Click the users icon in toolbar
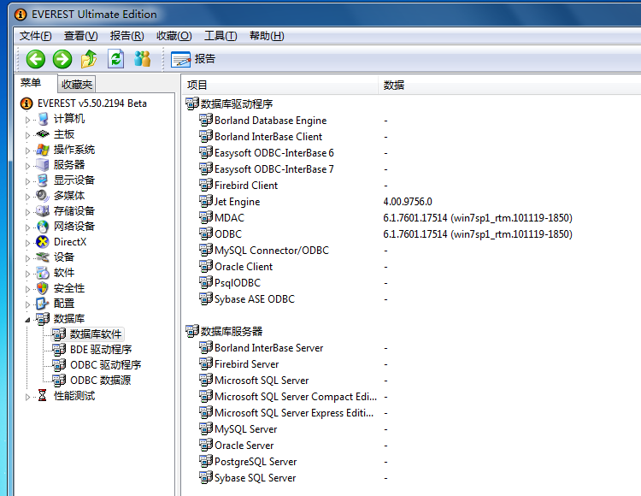The image size is (641, 496). (x=142, y=59)
